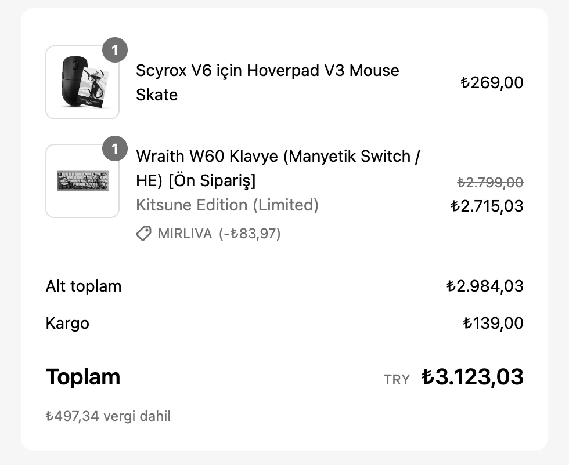The width and height of the screenshot is (569, 465).
Task: Click the grand total ₺3.123,03
Action: [x=473, y=376]
